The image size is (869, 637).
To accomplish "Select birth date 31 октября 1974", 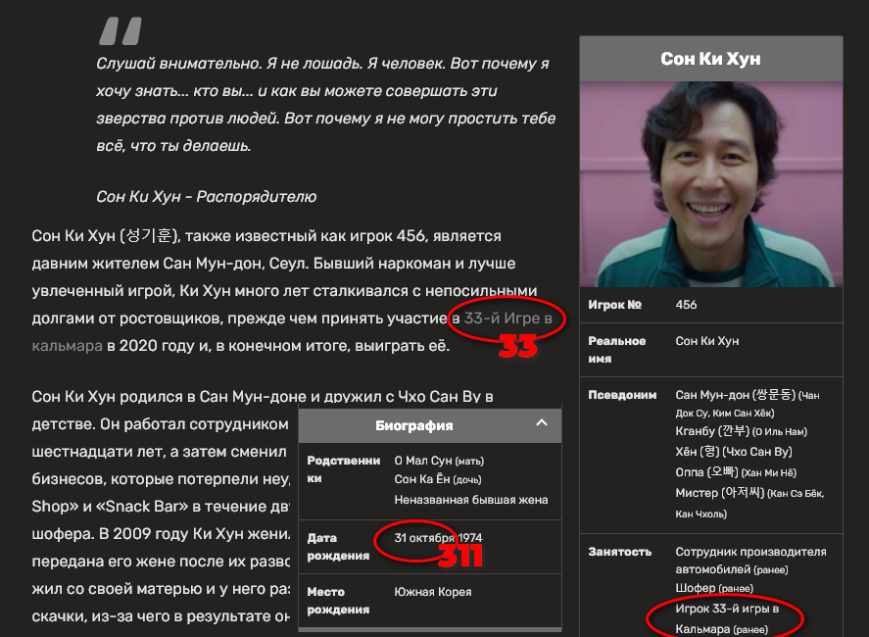I will pos(438,538).
